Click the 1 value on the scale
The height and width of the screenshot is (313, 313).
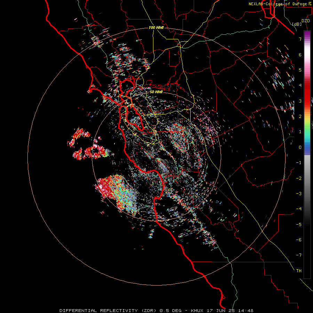click(300, 132)
